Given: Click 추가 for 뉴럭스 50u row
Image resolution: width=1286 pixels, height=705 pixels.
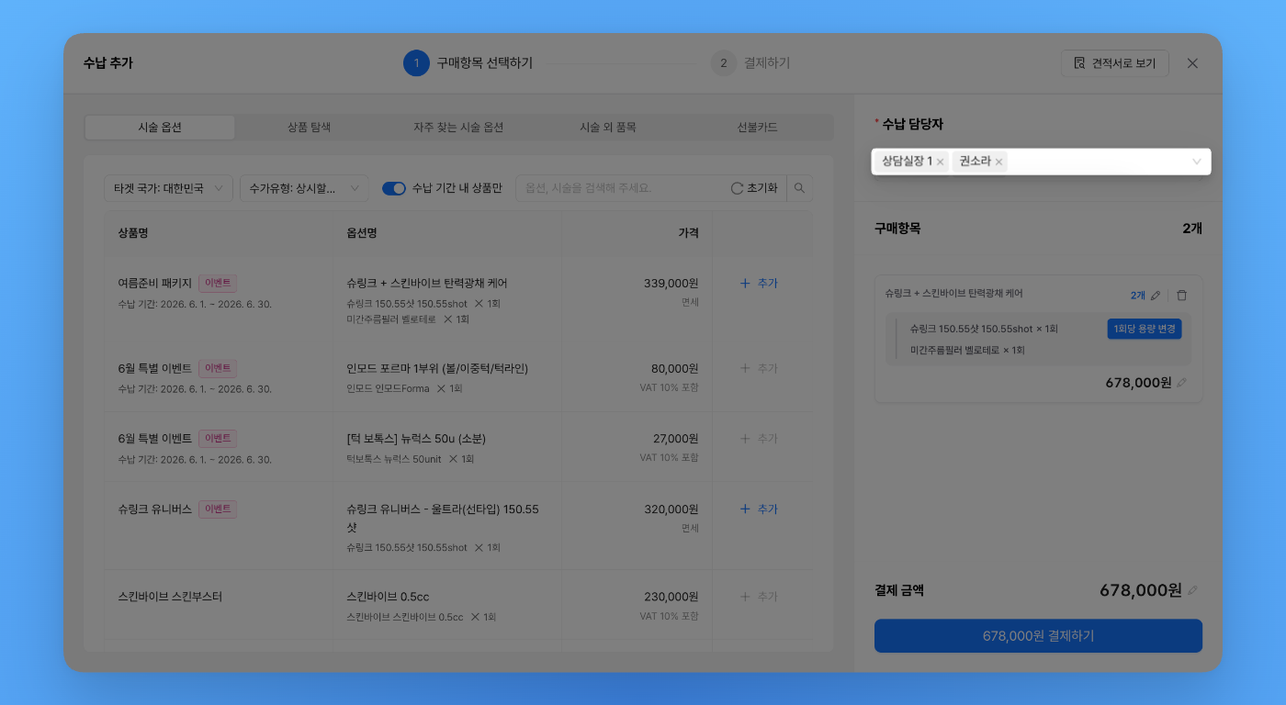Looking at the screenshot, I should [759, 439].
